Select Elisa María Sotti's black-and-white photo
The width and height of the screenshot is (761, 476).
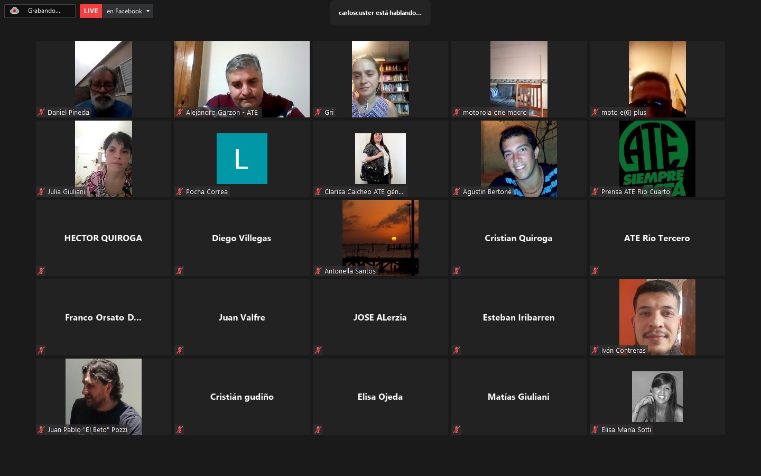tap(657, 396)
